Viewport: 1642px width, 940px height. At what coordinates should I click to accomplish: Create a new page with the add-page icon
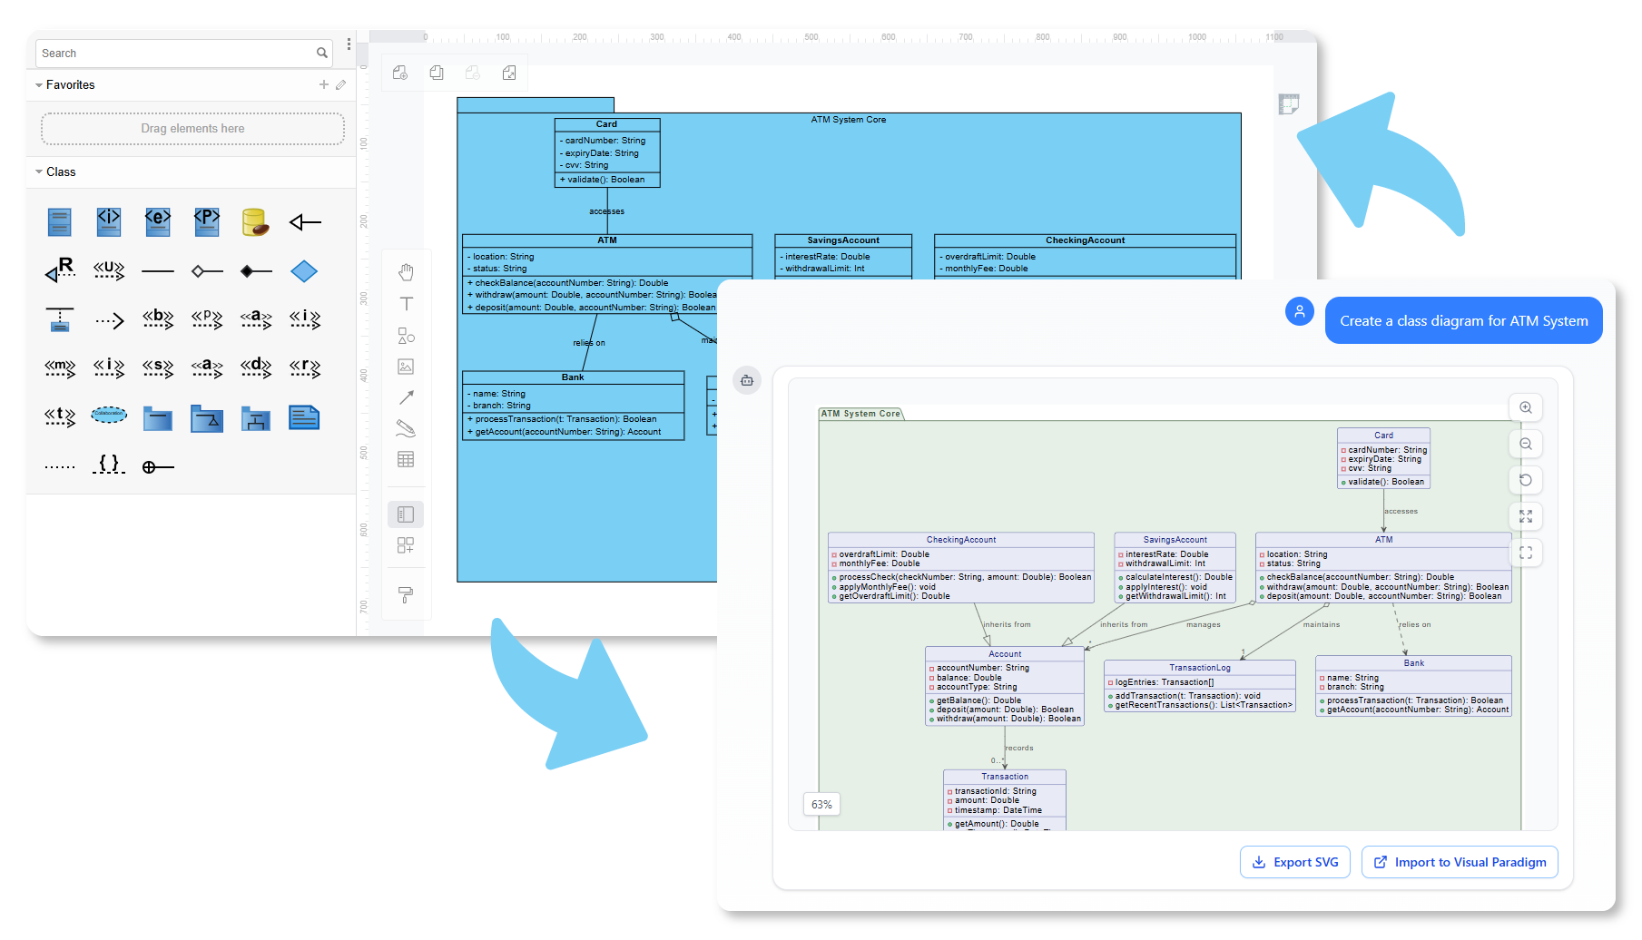click(x=399, y=73)
